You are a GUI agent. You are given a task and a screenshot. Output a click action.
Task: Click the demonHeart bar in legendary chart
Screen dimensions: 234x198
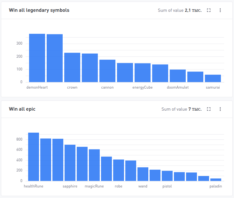37,58
